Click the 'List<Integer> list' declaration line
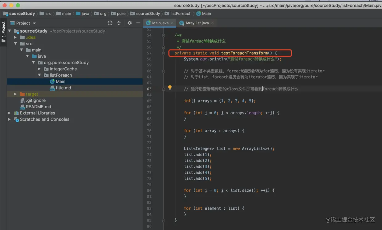This screenshot has width=382, height=230. (x=229, y=149)
